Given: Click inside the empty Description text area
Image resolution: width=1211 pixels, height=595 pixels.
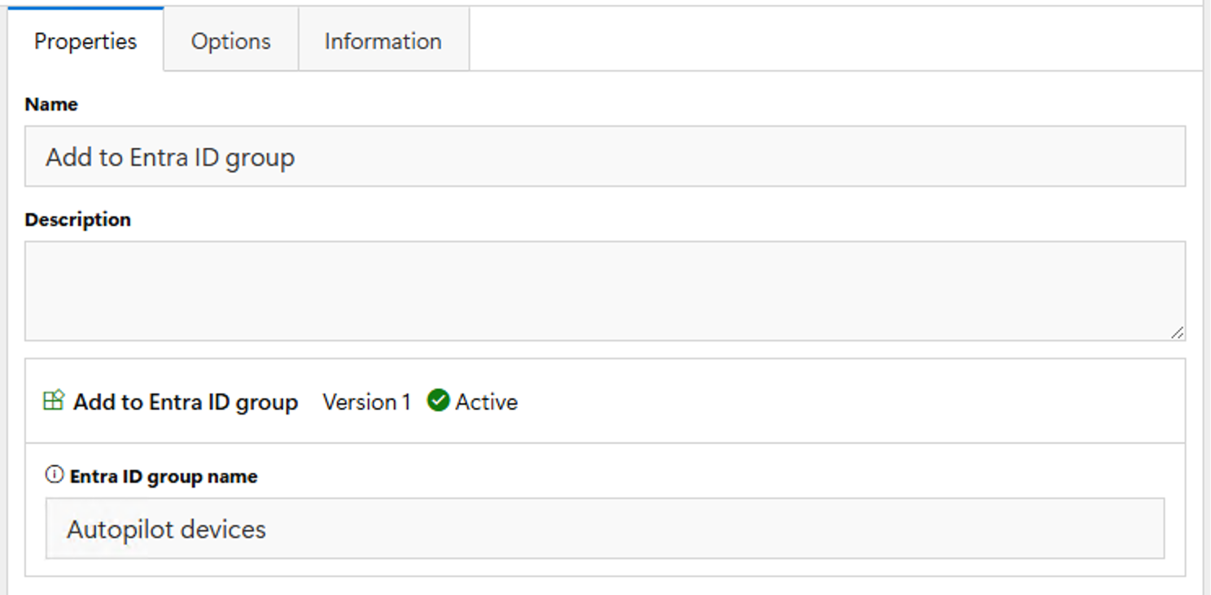Looking at the screenshot, I should [x=605, y=291].
